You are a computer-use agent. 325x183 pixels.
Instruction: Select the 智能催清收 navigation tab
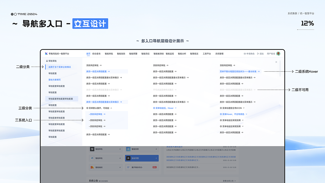159,54
